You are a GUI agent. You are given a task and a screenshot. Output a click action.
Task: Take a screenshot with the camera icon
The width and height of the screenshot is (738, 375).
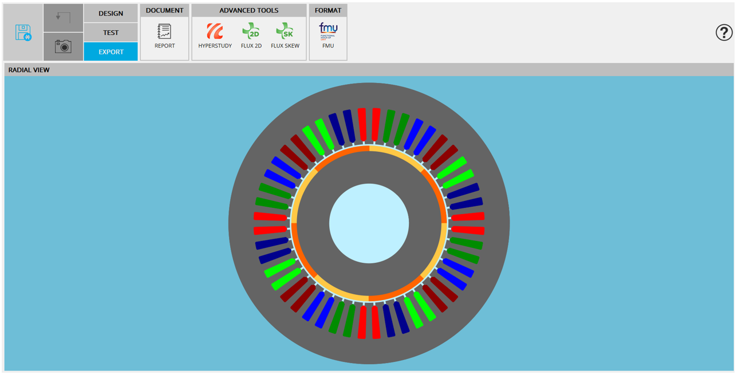point(63,46)
